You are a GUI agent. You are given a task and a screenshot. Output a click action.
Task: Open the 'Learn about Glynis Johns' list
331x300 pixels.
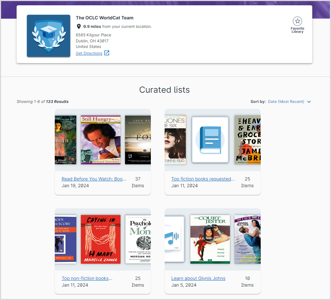click(198, 278)
